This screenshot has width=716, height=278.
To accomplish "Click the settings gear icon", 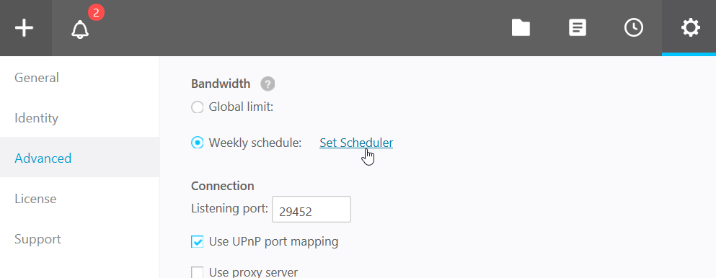I will coord(690,28).
